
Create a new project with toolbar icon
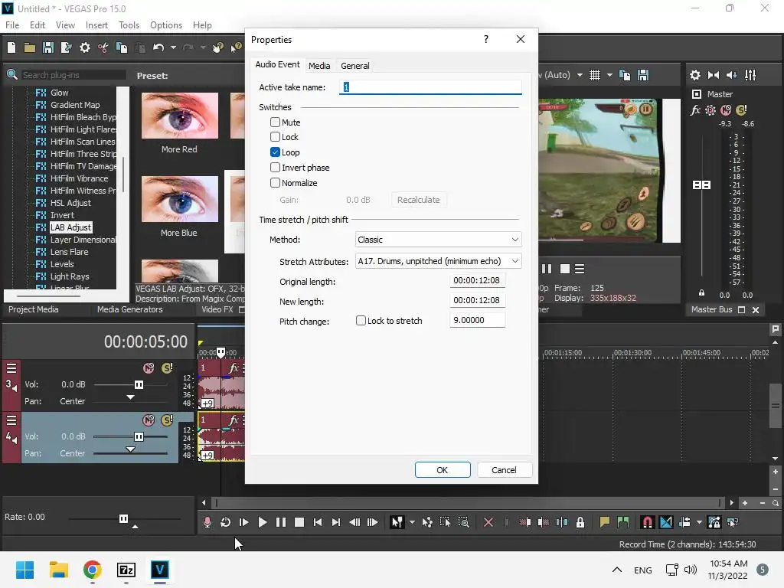pyautogui.click(x=11, y=47)
